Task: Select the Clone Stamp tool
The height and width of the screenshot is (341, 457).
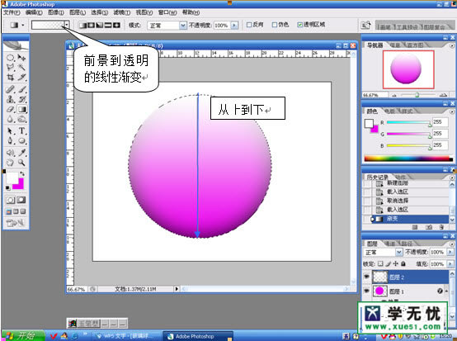Action: pyautogui.click(x=11, y=99)
